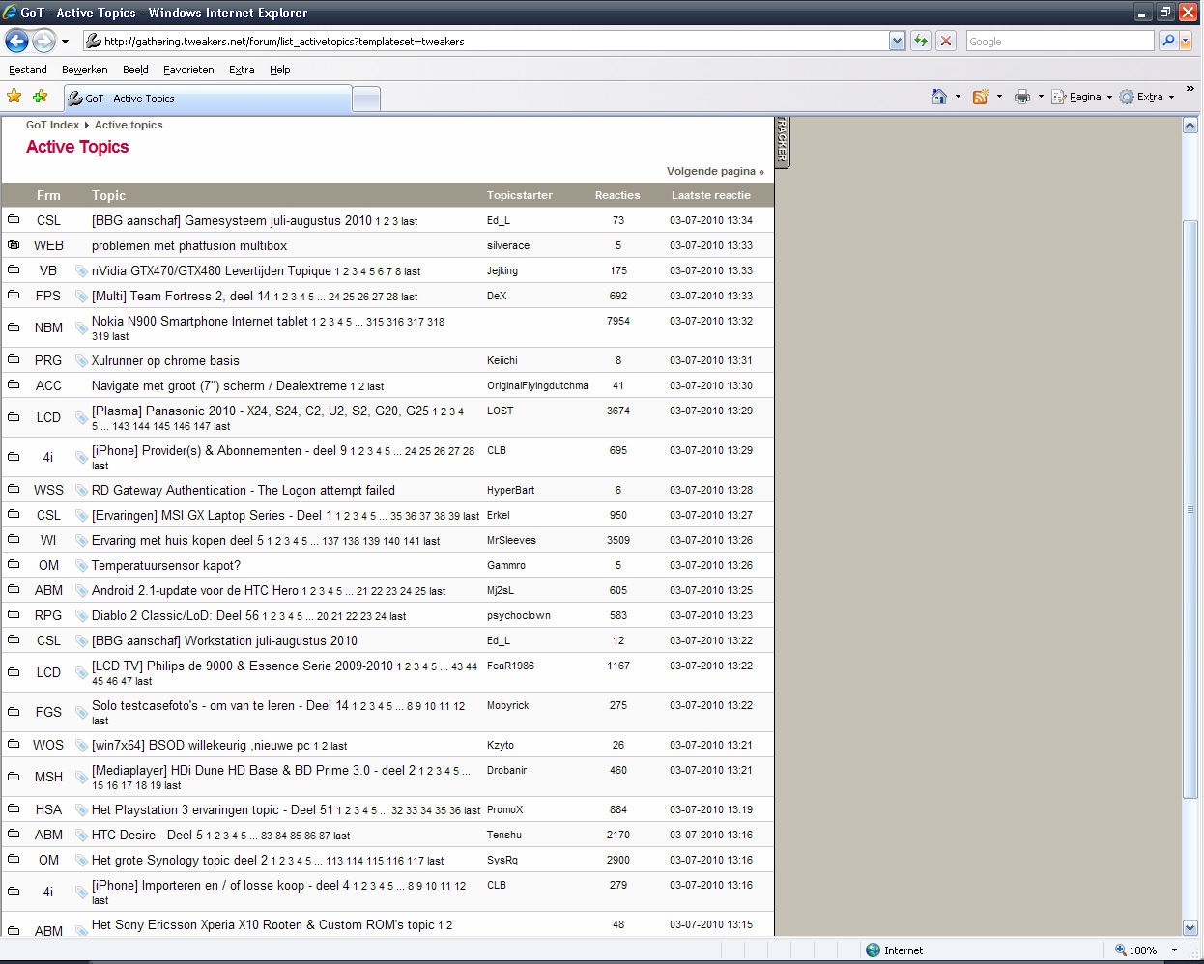Screen dimensions: 1204x964
Task: Click the vertical scrollbar down arrow
Action: click(1190, 927)
